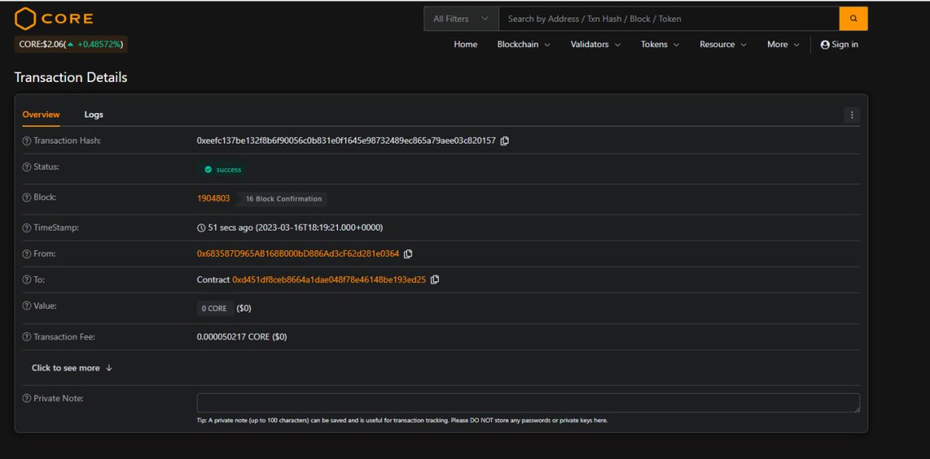Open the More navigation dropdown

[783, 45]
